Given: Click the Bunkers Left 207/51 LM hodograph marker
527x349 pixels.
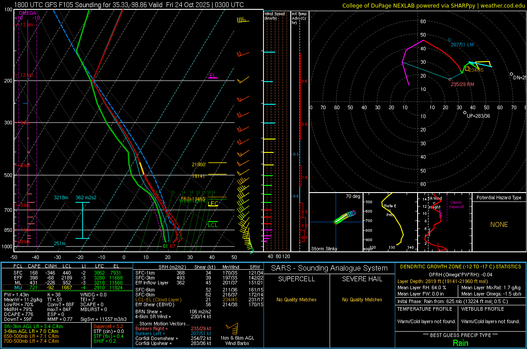Looking at the screenshot, I should [450, 40].
